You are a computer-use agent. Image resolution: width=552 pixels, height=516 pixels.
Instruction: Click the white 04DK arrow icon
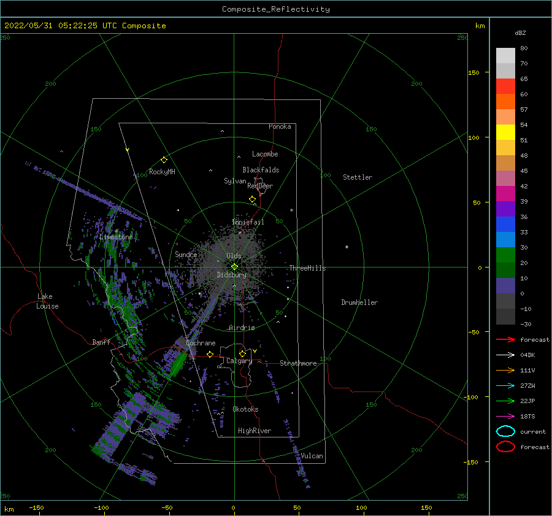click(x=505, y=355)
